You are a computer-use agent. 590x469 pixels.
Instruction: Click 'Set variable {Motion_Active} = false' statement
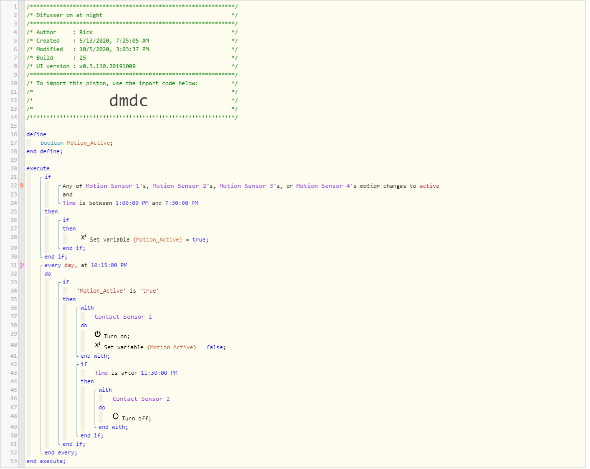165,347
